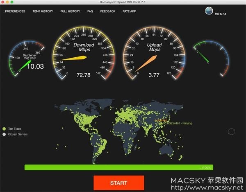Click the window title Romanysoft Speed19X
The image size is (246, 192).
[x=123, y=2]
